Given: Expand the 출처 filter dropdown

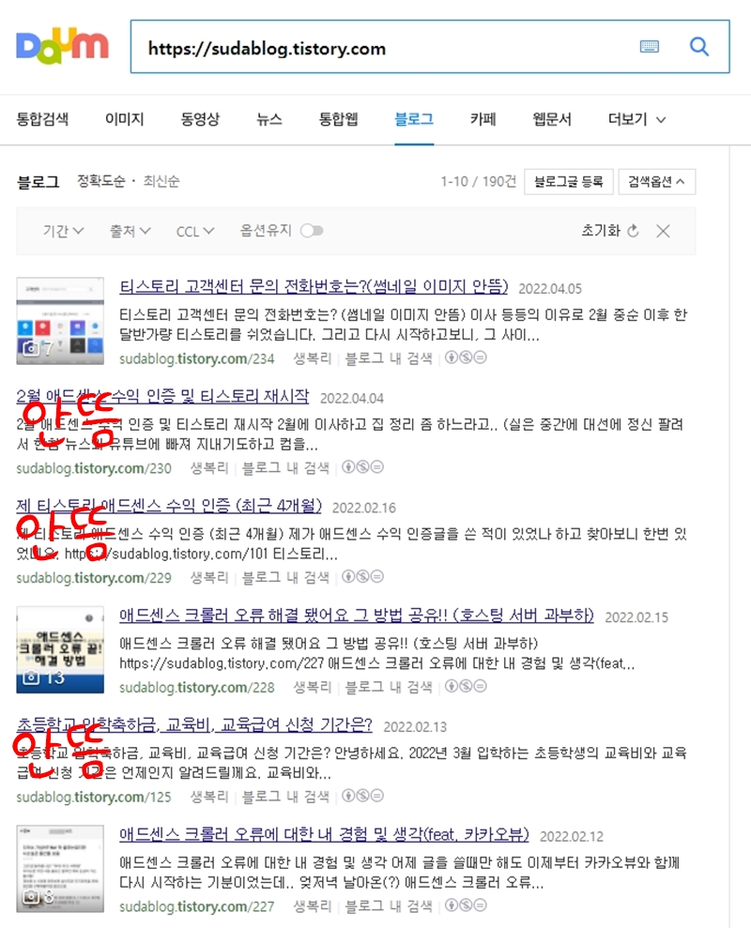Looking at the screenshot, I should pyautogui.click(x=130, y=231).
